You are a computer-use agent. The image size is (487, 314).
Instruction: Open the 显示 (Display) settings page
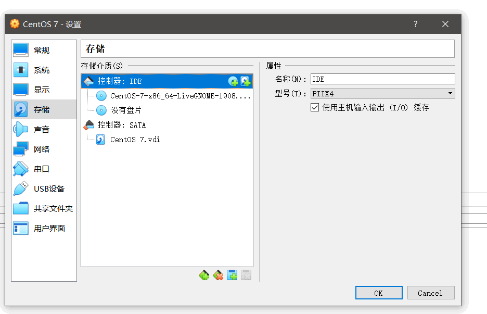pyautogui.click(x=44, y=90)
